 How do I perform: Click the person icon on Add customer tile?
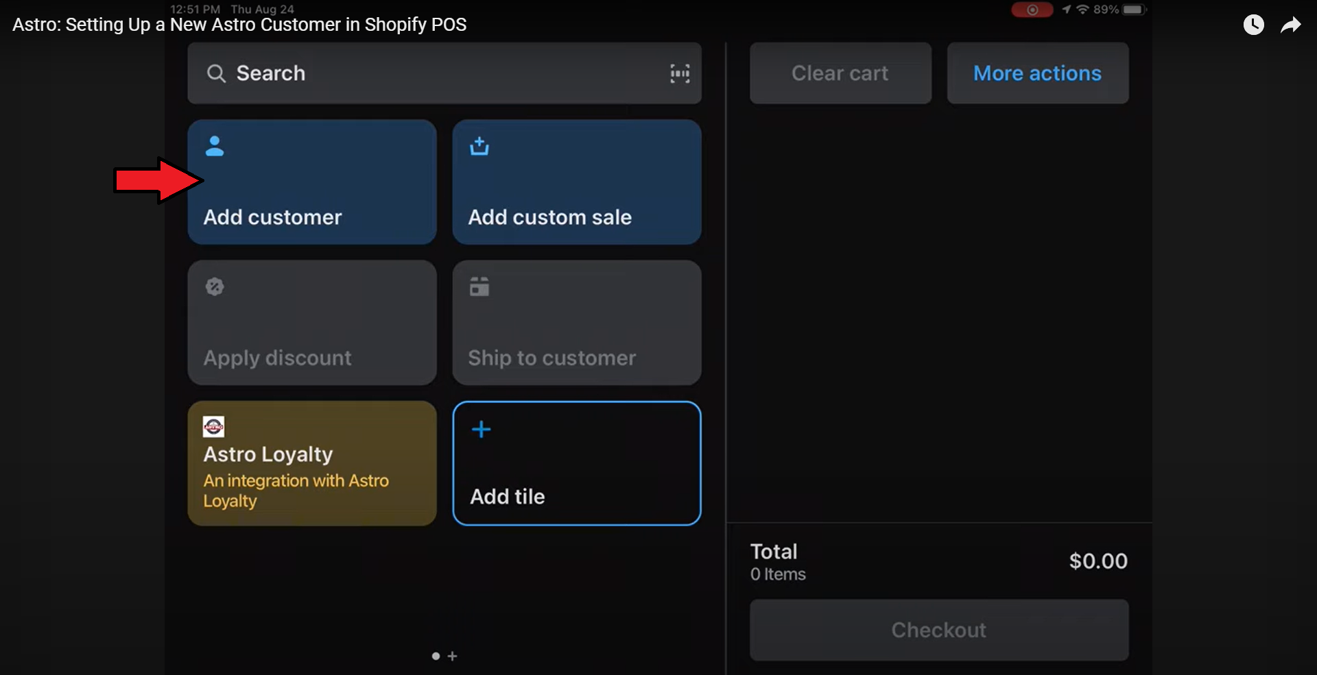(x=215, y=146)
